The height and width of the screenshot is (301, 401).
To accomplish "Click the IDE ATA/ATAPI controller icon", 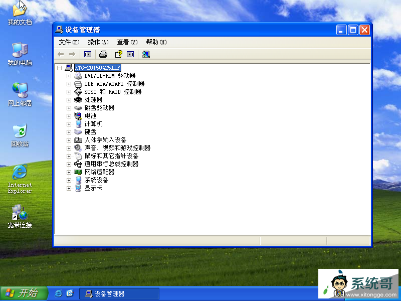I will click(x=78, y=84).
